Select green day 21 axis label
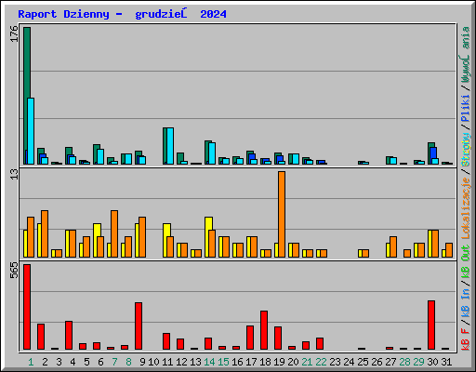Screen dimensions: 476x372 pyautogui.click(x=307, y=362)
